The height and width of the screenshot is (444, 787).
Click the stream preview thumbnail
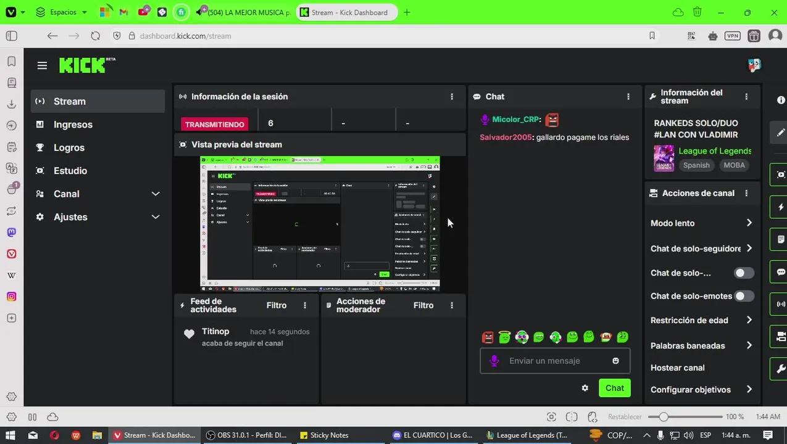pyautogui.click(x=320, y=224)
